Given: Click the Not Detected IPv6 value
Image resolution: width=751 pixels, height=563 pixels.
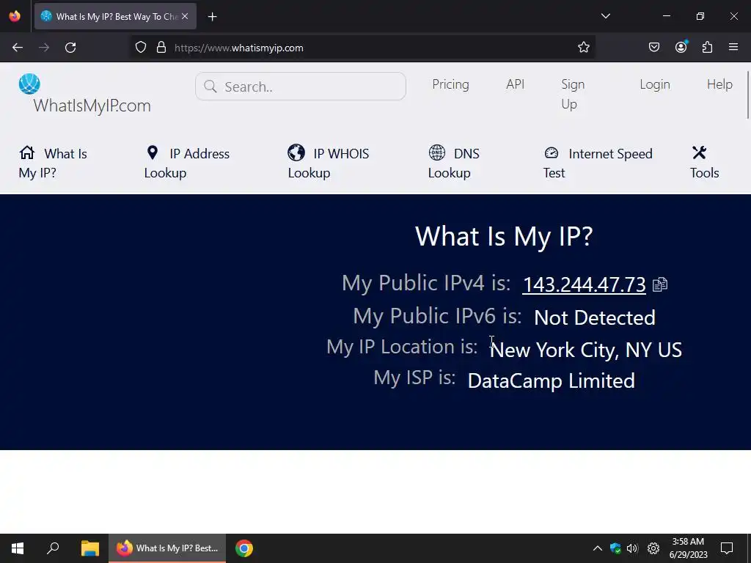Looking at the screenshot, I should pos(594,317).
